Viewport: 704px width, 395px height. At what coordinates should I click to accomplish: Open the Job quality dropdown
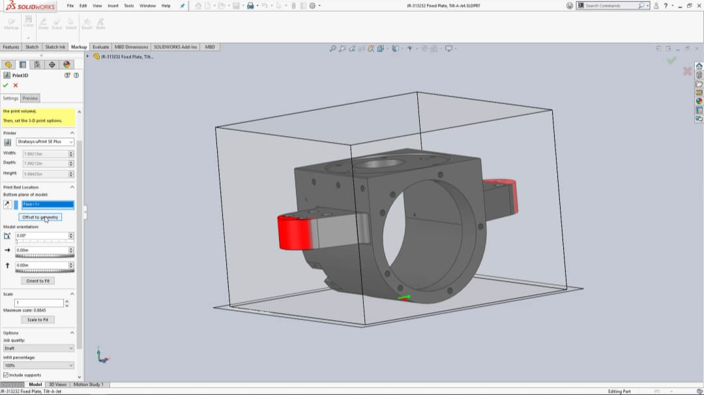tap(38, 347)
